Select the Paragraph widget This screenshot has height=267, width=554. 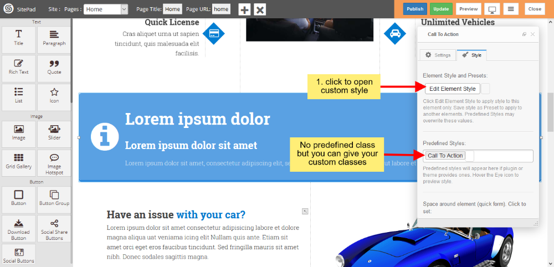pyautogui.click(x=54, y=39)
